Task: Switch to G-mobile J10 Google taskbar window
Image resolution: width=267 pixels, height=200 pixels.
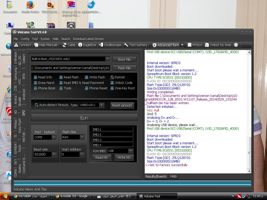Action: tap(74, 196)
